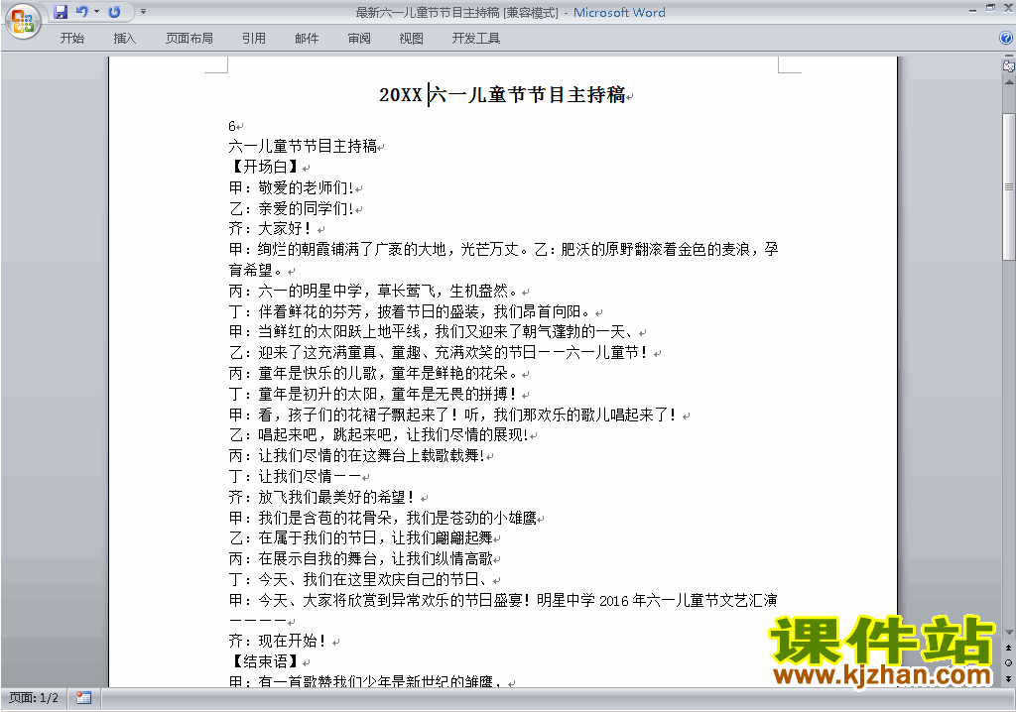Click the line containing only 6
The image size is (1016, 712).
(x=232, y=126)
